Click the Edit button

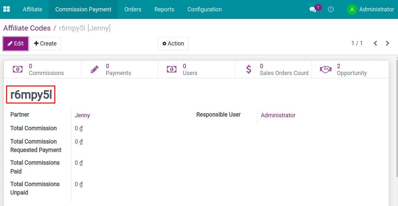tap(15, 43)
